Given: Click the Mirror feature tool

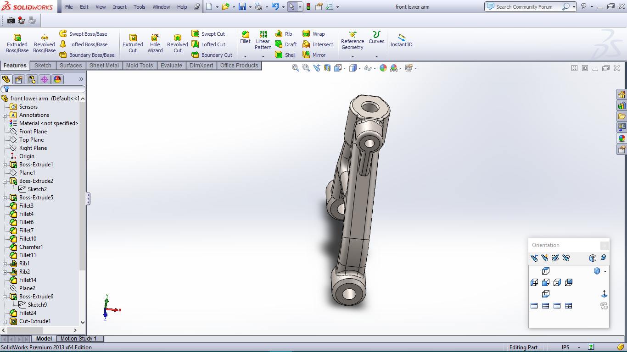Looking at the screenshot, I should (x=314, y=55).
